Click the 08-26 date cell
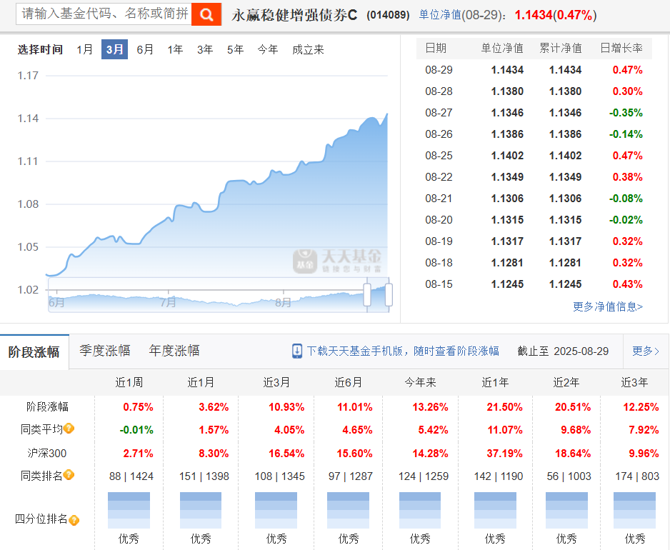This screenshot has width=670, height=550. [x=439, y=134]
